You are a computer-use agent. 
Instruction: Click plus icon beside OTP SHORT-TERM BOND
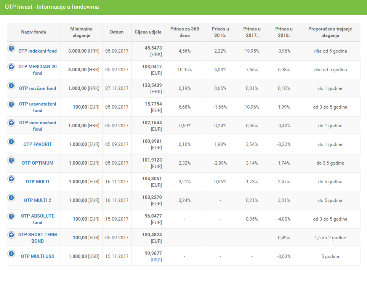coord(11,235)
